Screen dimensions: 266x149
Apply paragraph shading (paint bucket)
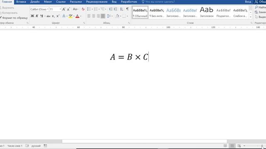[117, 16]
